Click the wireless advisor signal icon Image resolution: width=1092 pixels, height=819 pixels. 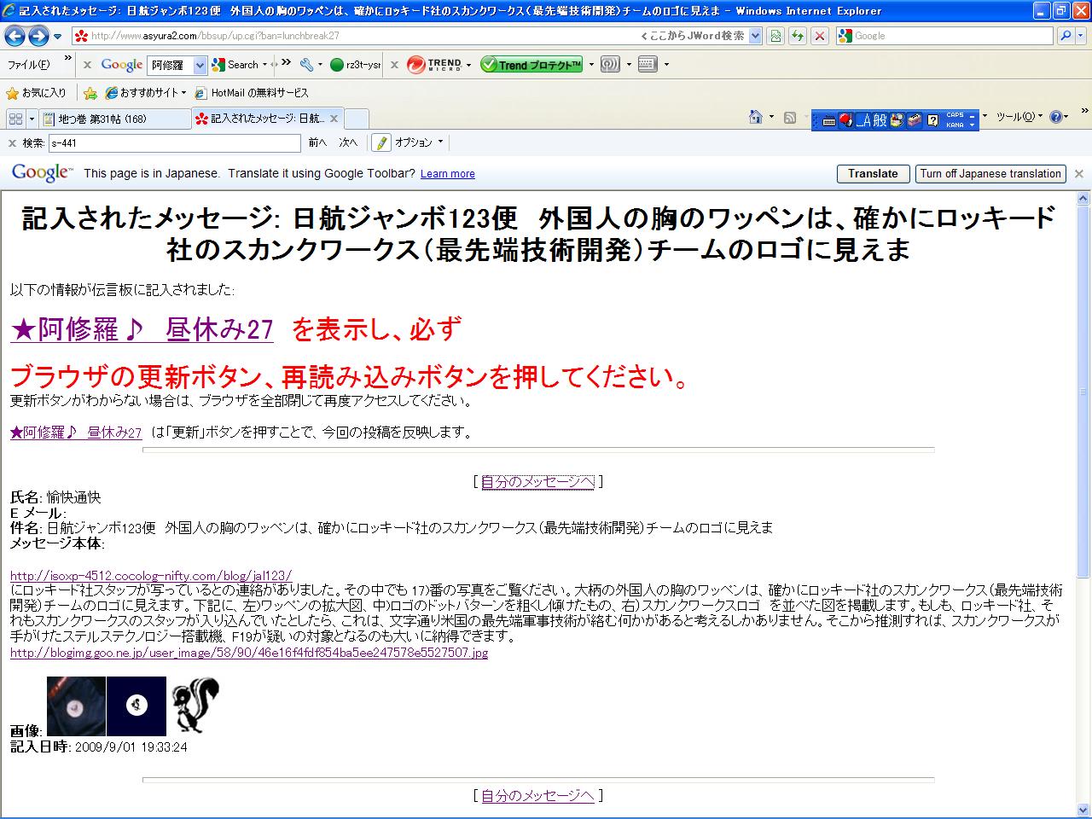610,65
